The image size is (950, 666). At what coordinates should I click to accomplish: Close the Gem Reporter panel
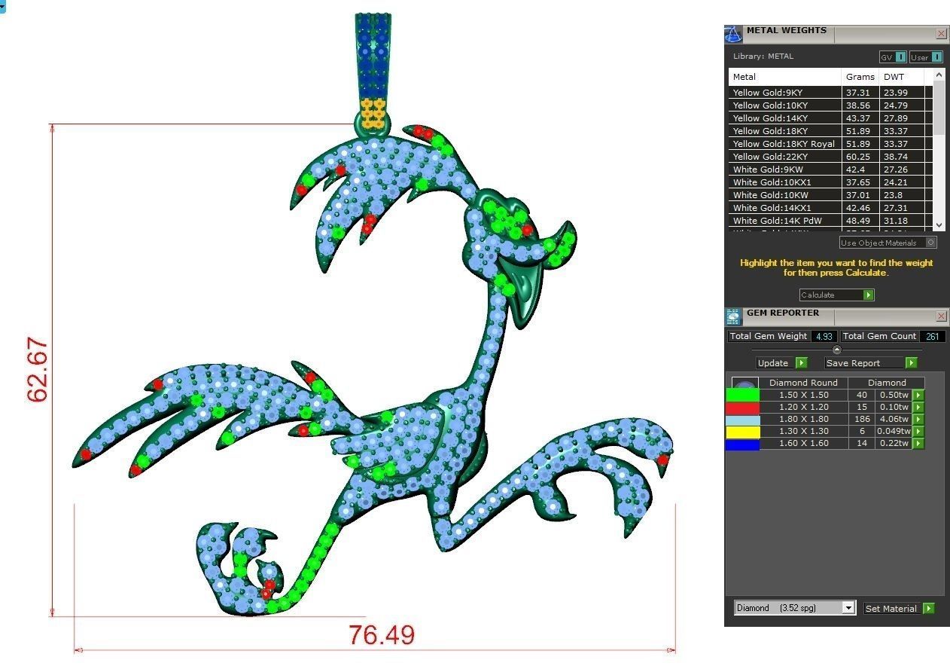point(942,316)
